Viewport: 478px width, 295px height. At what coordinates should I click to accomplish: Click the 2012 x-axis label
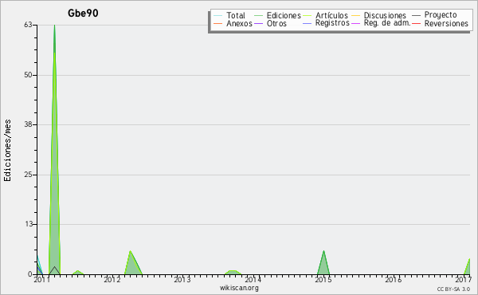pos(112,279)
